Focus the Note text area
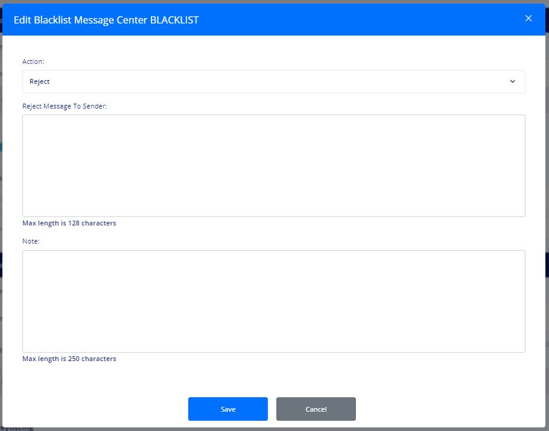 [273, 301]
